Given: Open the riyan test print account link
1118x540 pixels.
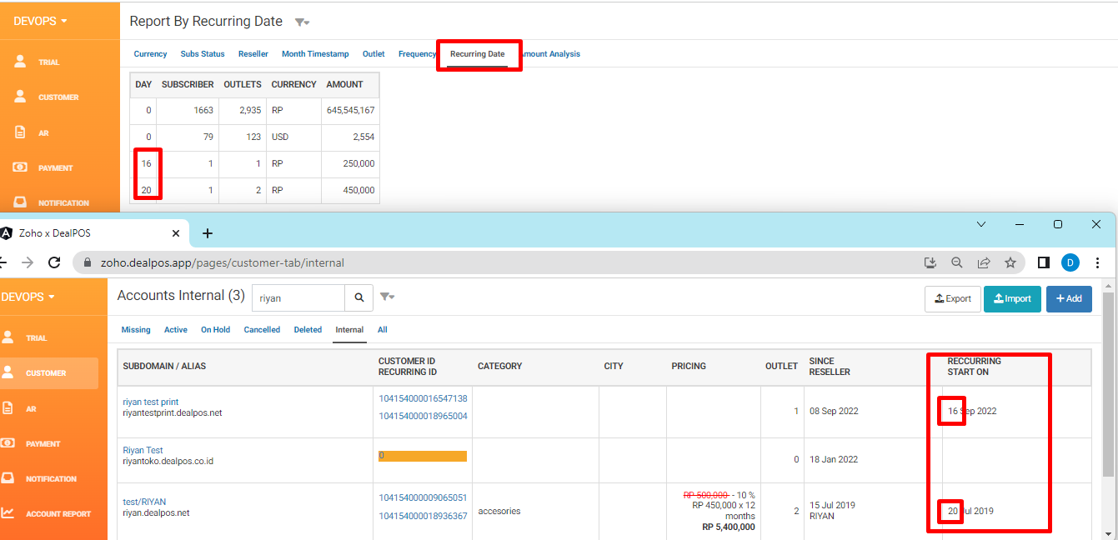Looking at the screenshot, I should click(151, 402).
